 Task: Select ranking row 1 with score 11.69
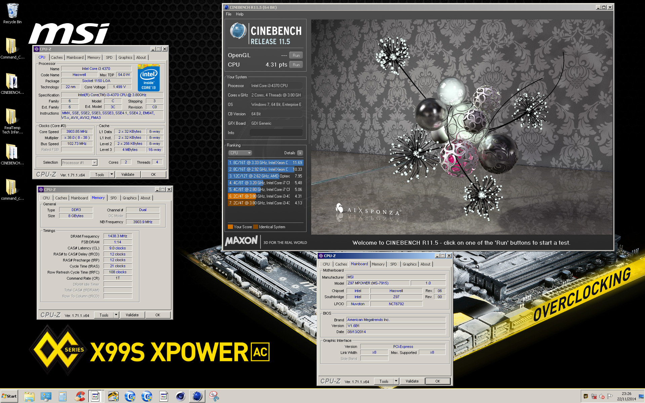pos(266,163)
